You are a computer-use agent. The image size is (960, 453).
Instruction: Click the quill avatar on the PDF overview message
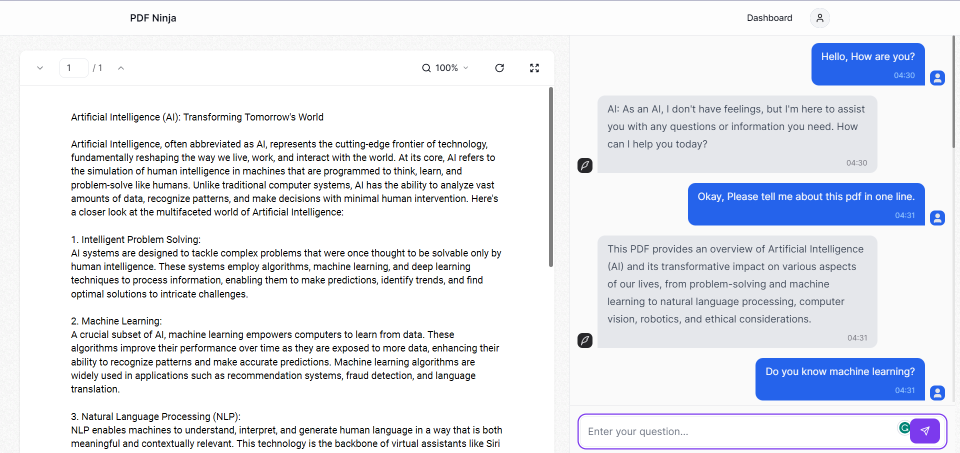pos(585,340)
